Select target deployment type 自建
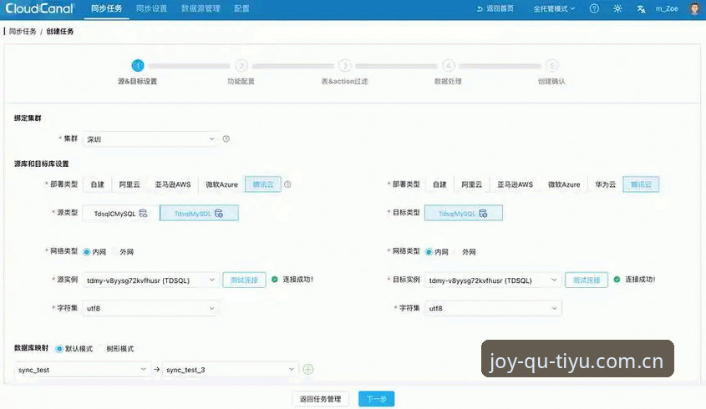Screen dimensions: 706x409 [x=439, y=184]
